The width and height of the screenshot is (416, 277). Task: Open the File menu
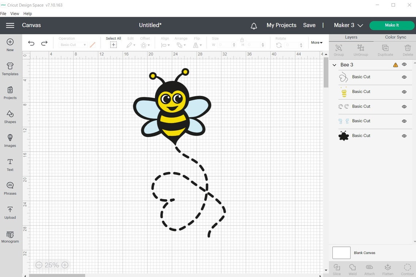[3, 13]
